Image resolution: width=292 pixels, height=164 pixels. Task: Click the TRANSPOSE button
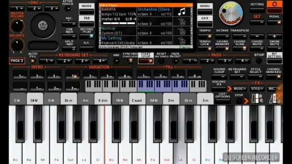[x=240, y=36]
